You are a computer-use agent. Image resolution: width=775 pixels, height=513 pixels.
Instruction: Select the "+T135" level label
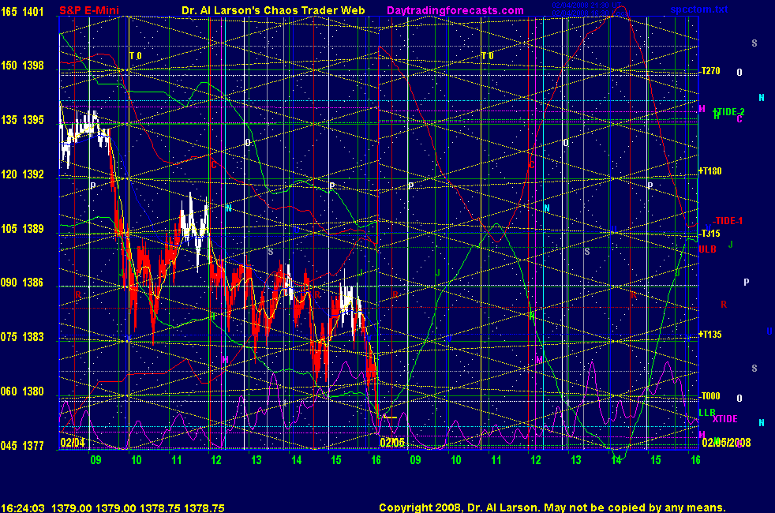click(x=709, y=335)
